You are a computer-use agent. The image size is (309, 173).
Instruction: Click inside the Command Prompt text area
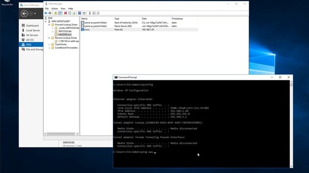pos(201,124)
